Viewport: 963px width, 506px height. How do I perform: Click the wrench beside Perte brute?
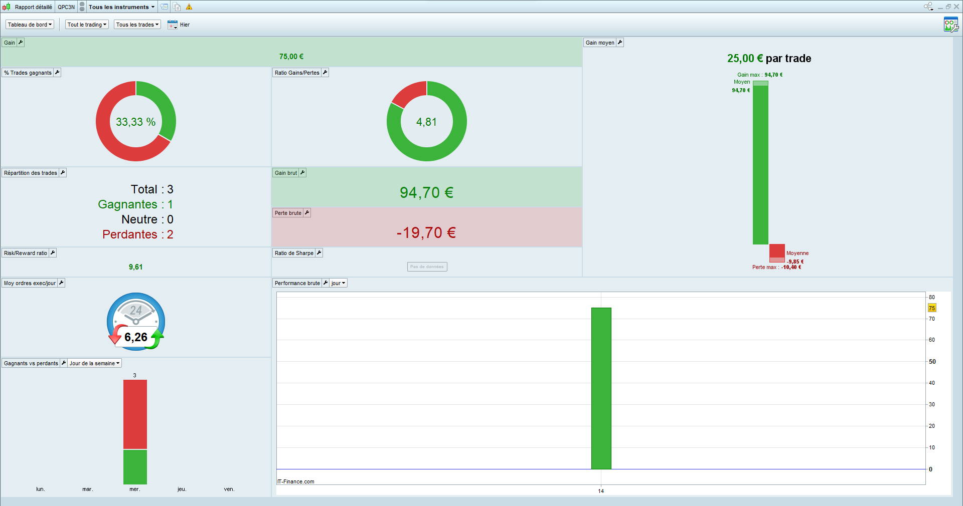(x=307, y=213)
